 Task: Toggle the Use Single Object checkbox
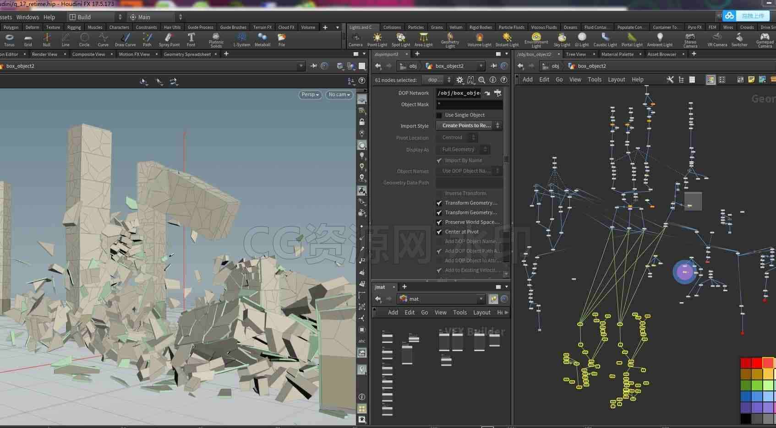pyautogui.click(x=439, y=115)
